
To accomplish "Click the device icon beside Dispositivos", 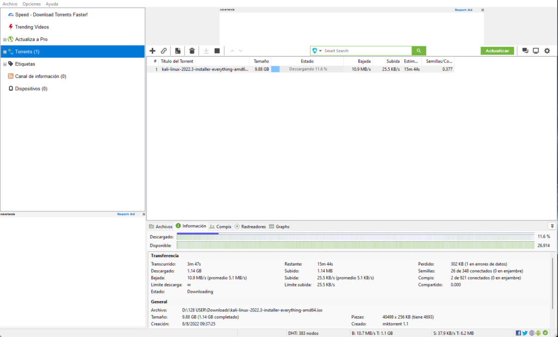I will point(11,89).
